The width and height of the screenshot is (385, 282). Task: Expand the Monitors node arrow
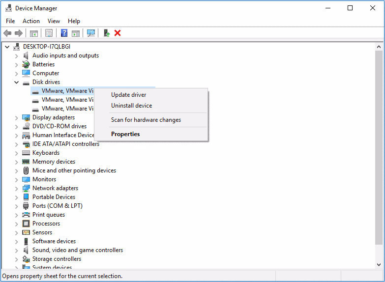click(16, 180)
